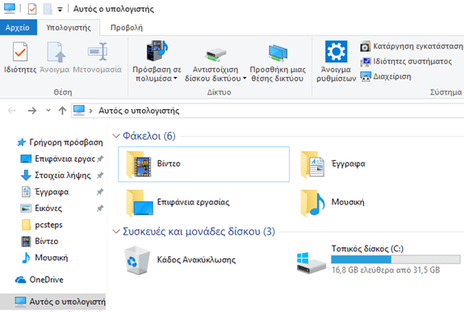Image resolution: width=464 pixels, height=312 pixels.
Task: Select the Βίντεο folder
Action: 203,164
